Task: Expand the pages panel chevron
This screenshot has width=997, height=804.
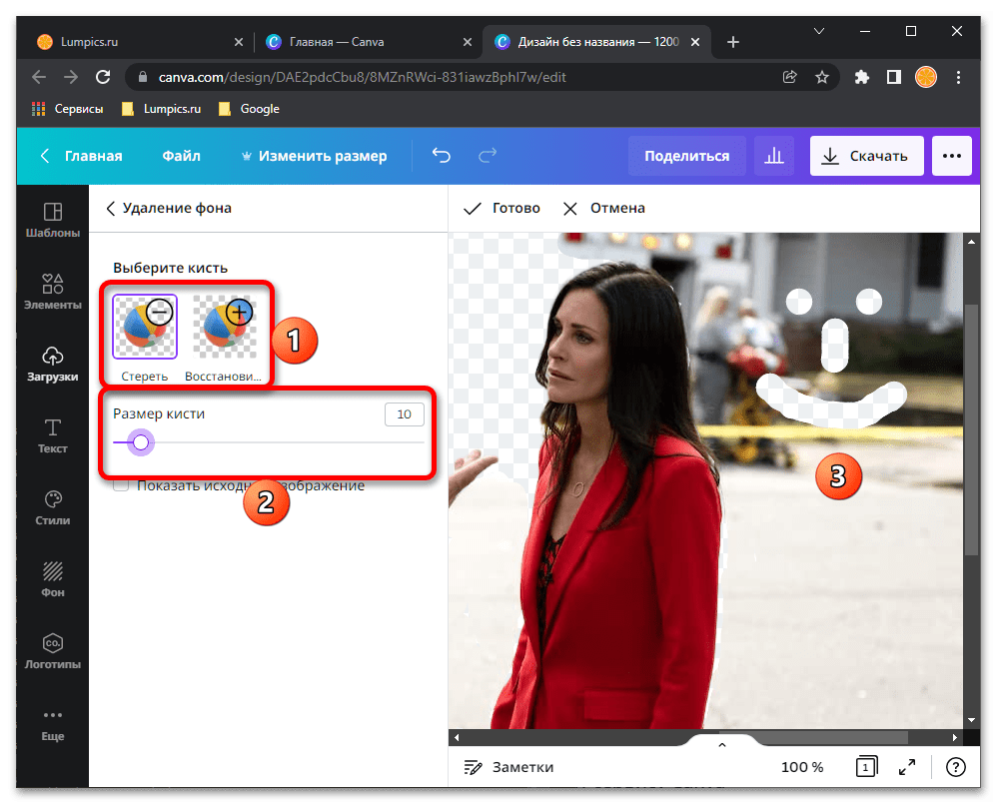Action: pos(722,745)
